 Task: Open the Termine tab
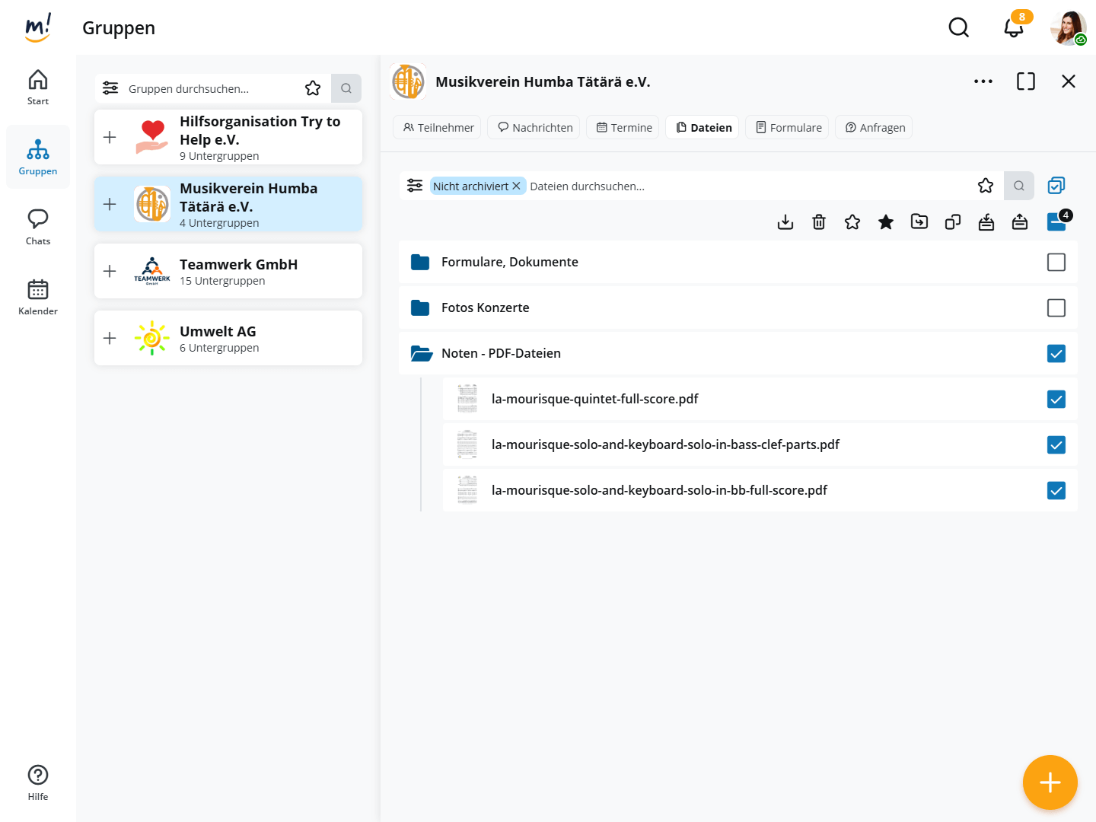(x=623, y=128)
